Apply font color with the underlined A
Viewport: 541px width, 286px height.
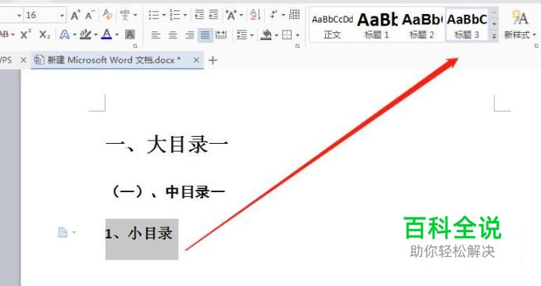(x=107, y=34)
